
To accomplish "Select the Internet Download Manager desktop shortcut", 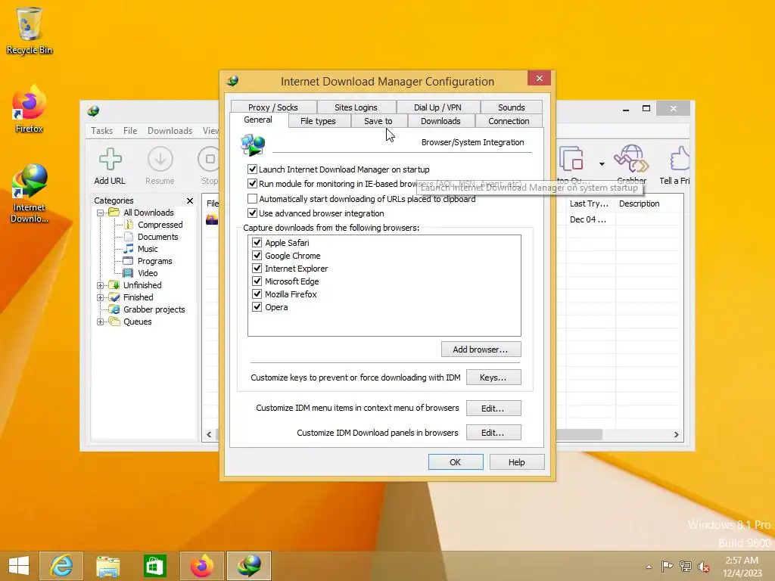I will pyautogui.click(x=30, y=194).
